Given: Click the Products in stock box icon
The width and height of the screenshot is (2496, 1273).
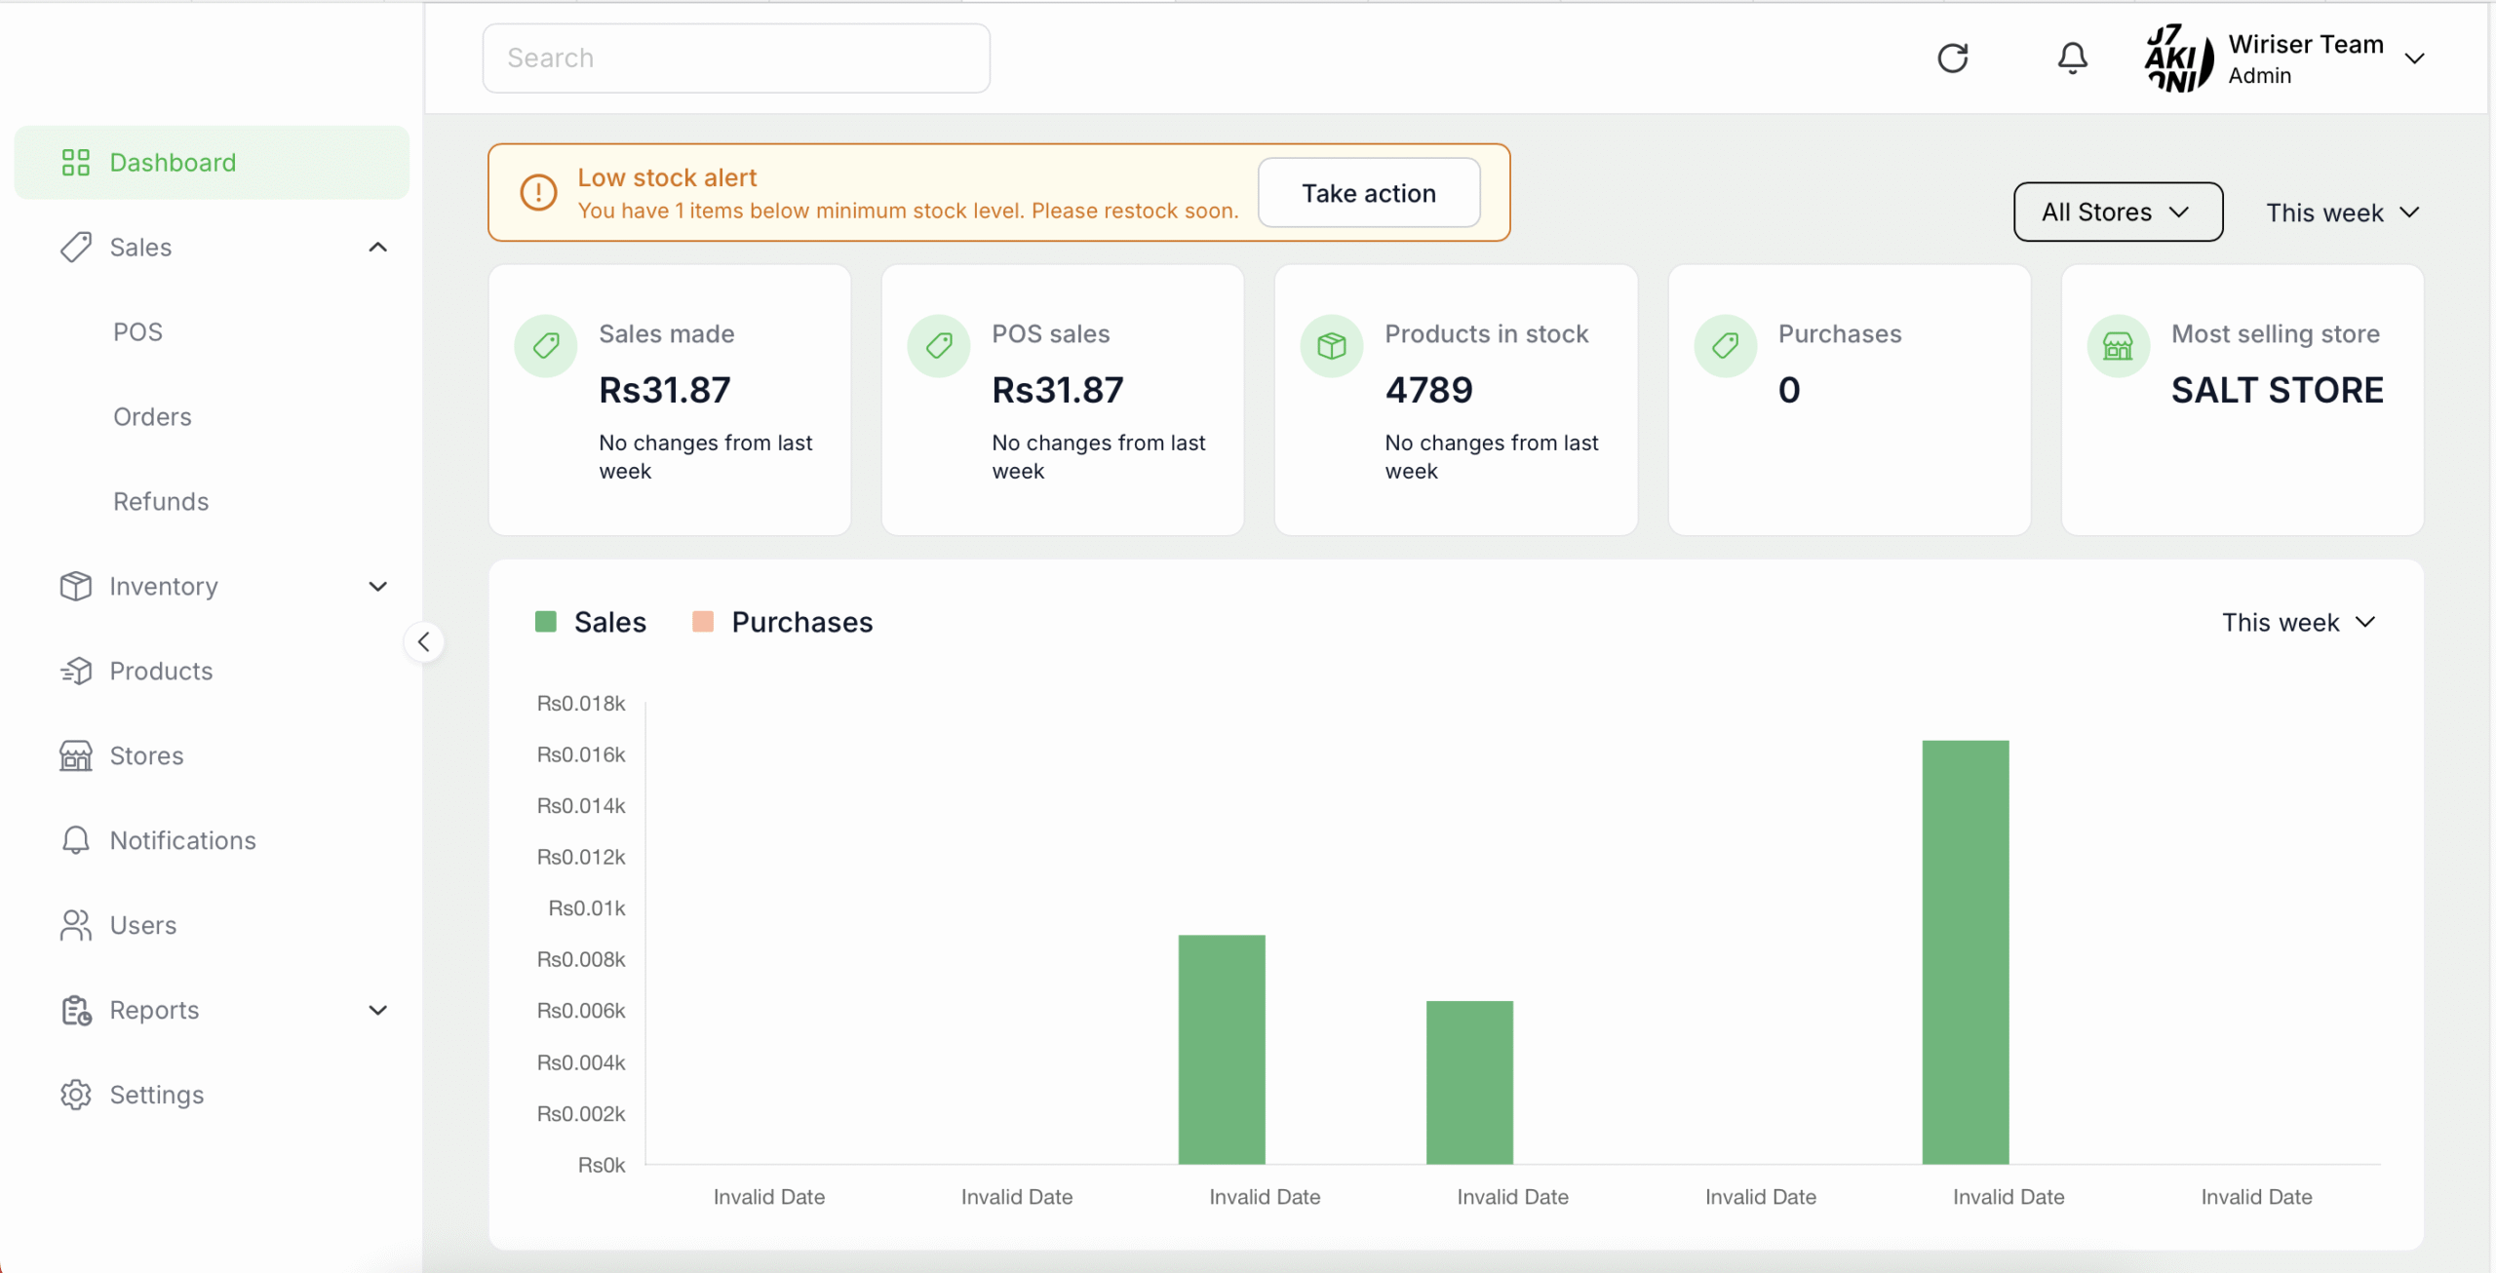Looking at the screenshot, I should (x=1331, y=346).
